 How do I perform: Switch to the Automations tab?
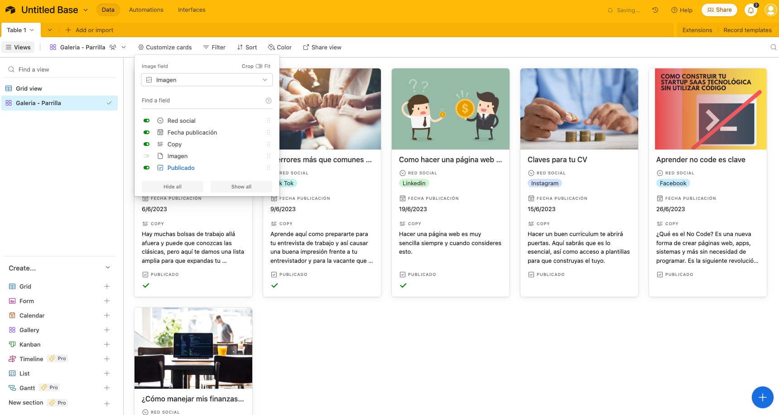pos(146,10)
